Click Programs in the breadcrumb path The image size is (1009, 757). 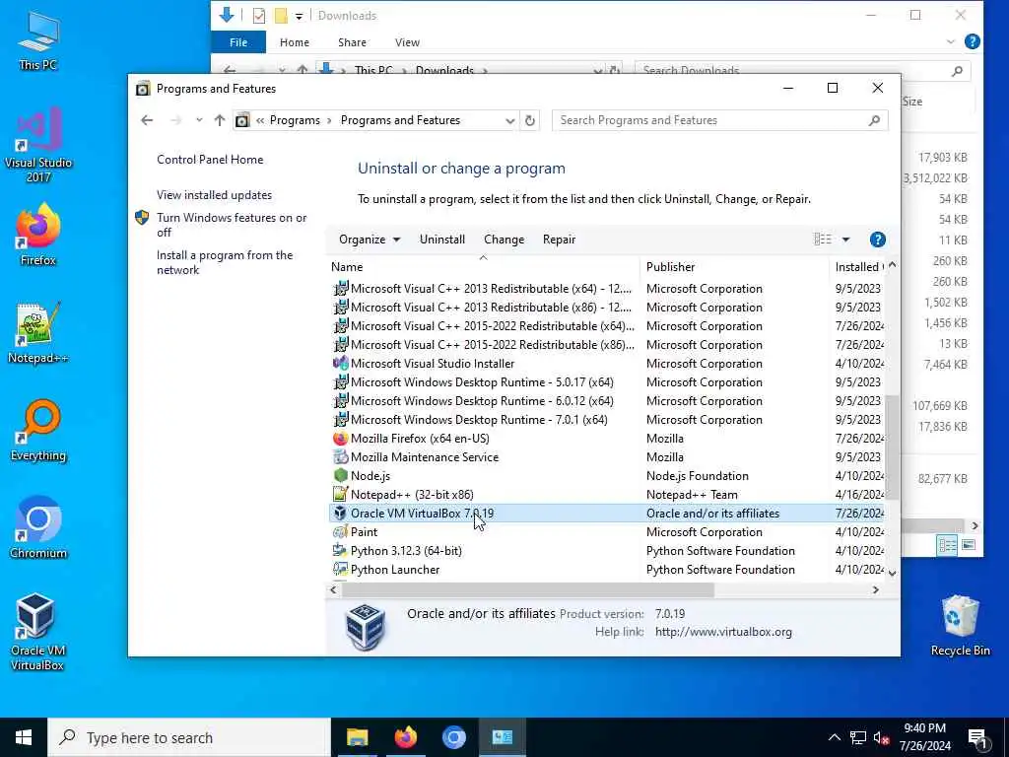(295, 120)
